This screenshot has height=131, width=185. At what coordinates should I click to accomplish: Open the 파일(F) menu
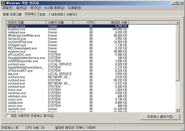click(8, 8)
